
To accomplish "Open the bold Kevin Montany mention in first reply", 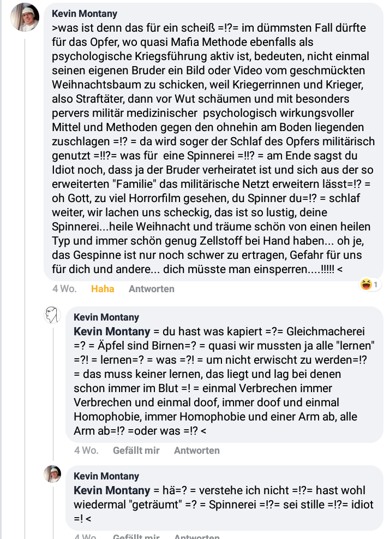I will [112, 331].
